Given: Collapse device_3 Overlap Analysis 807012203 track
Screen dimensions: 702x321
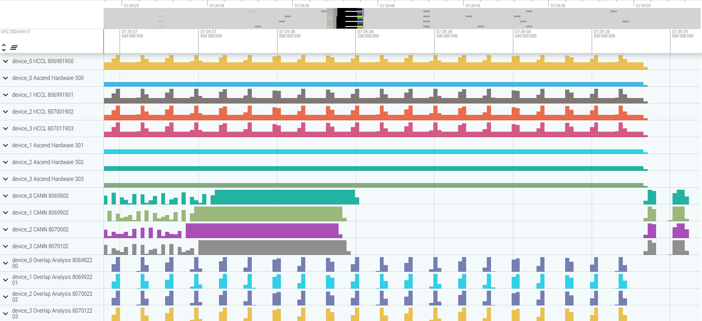Looking at the screenshot, I should tap(5, 314).
